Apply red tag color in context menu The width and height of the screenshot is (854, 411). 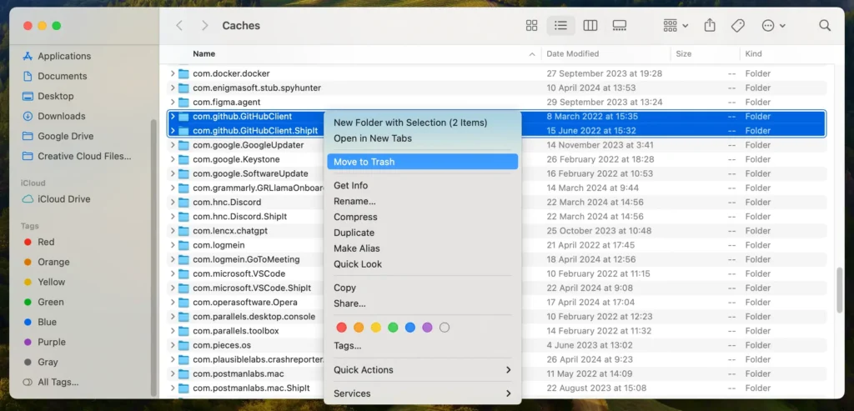[341, 328]
